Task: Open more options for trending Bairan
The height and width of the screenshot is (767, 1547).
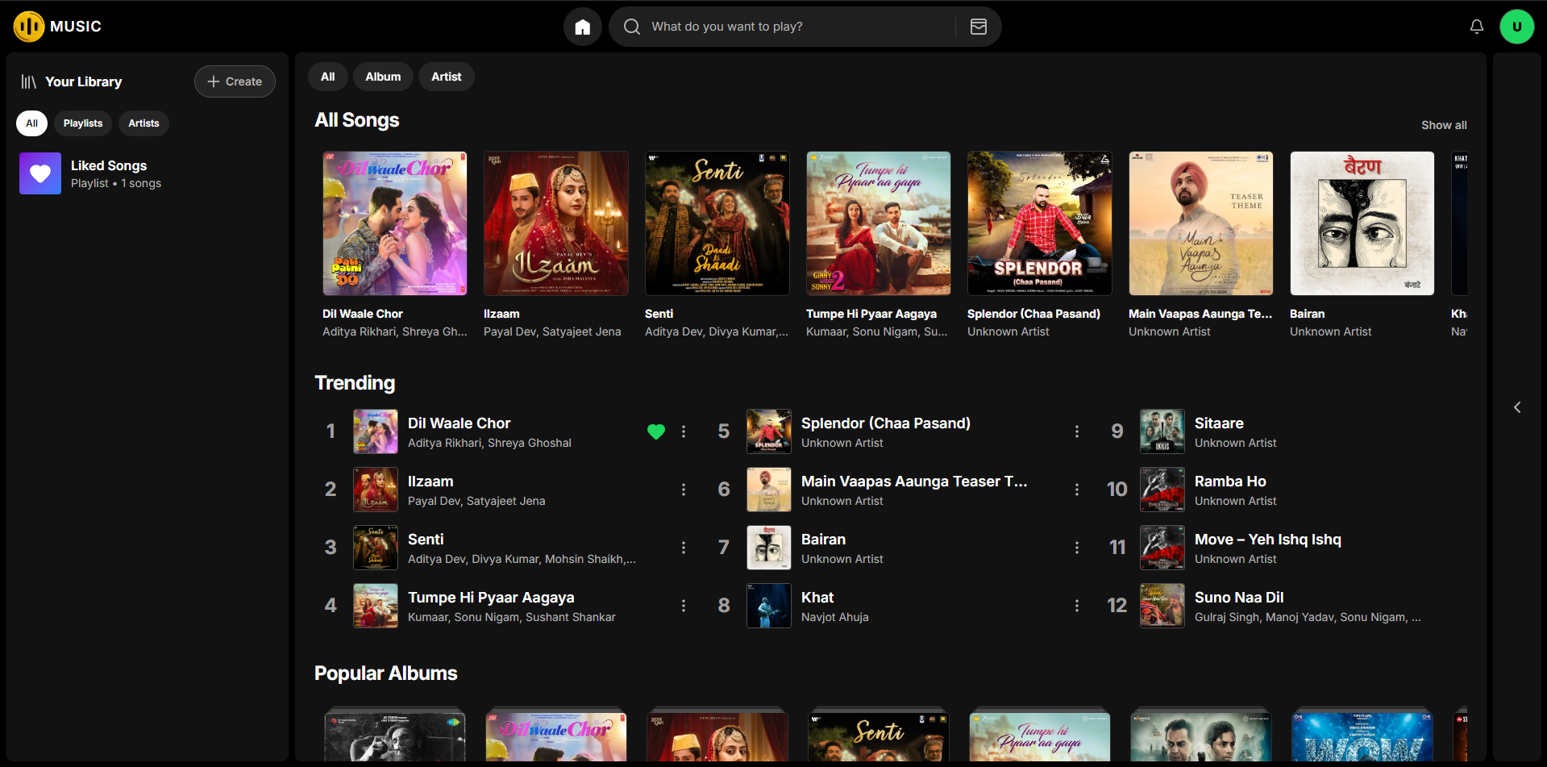Action: 1077,548
